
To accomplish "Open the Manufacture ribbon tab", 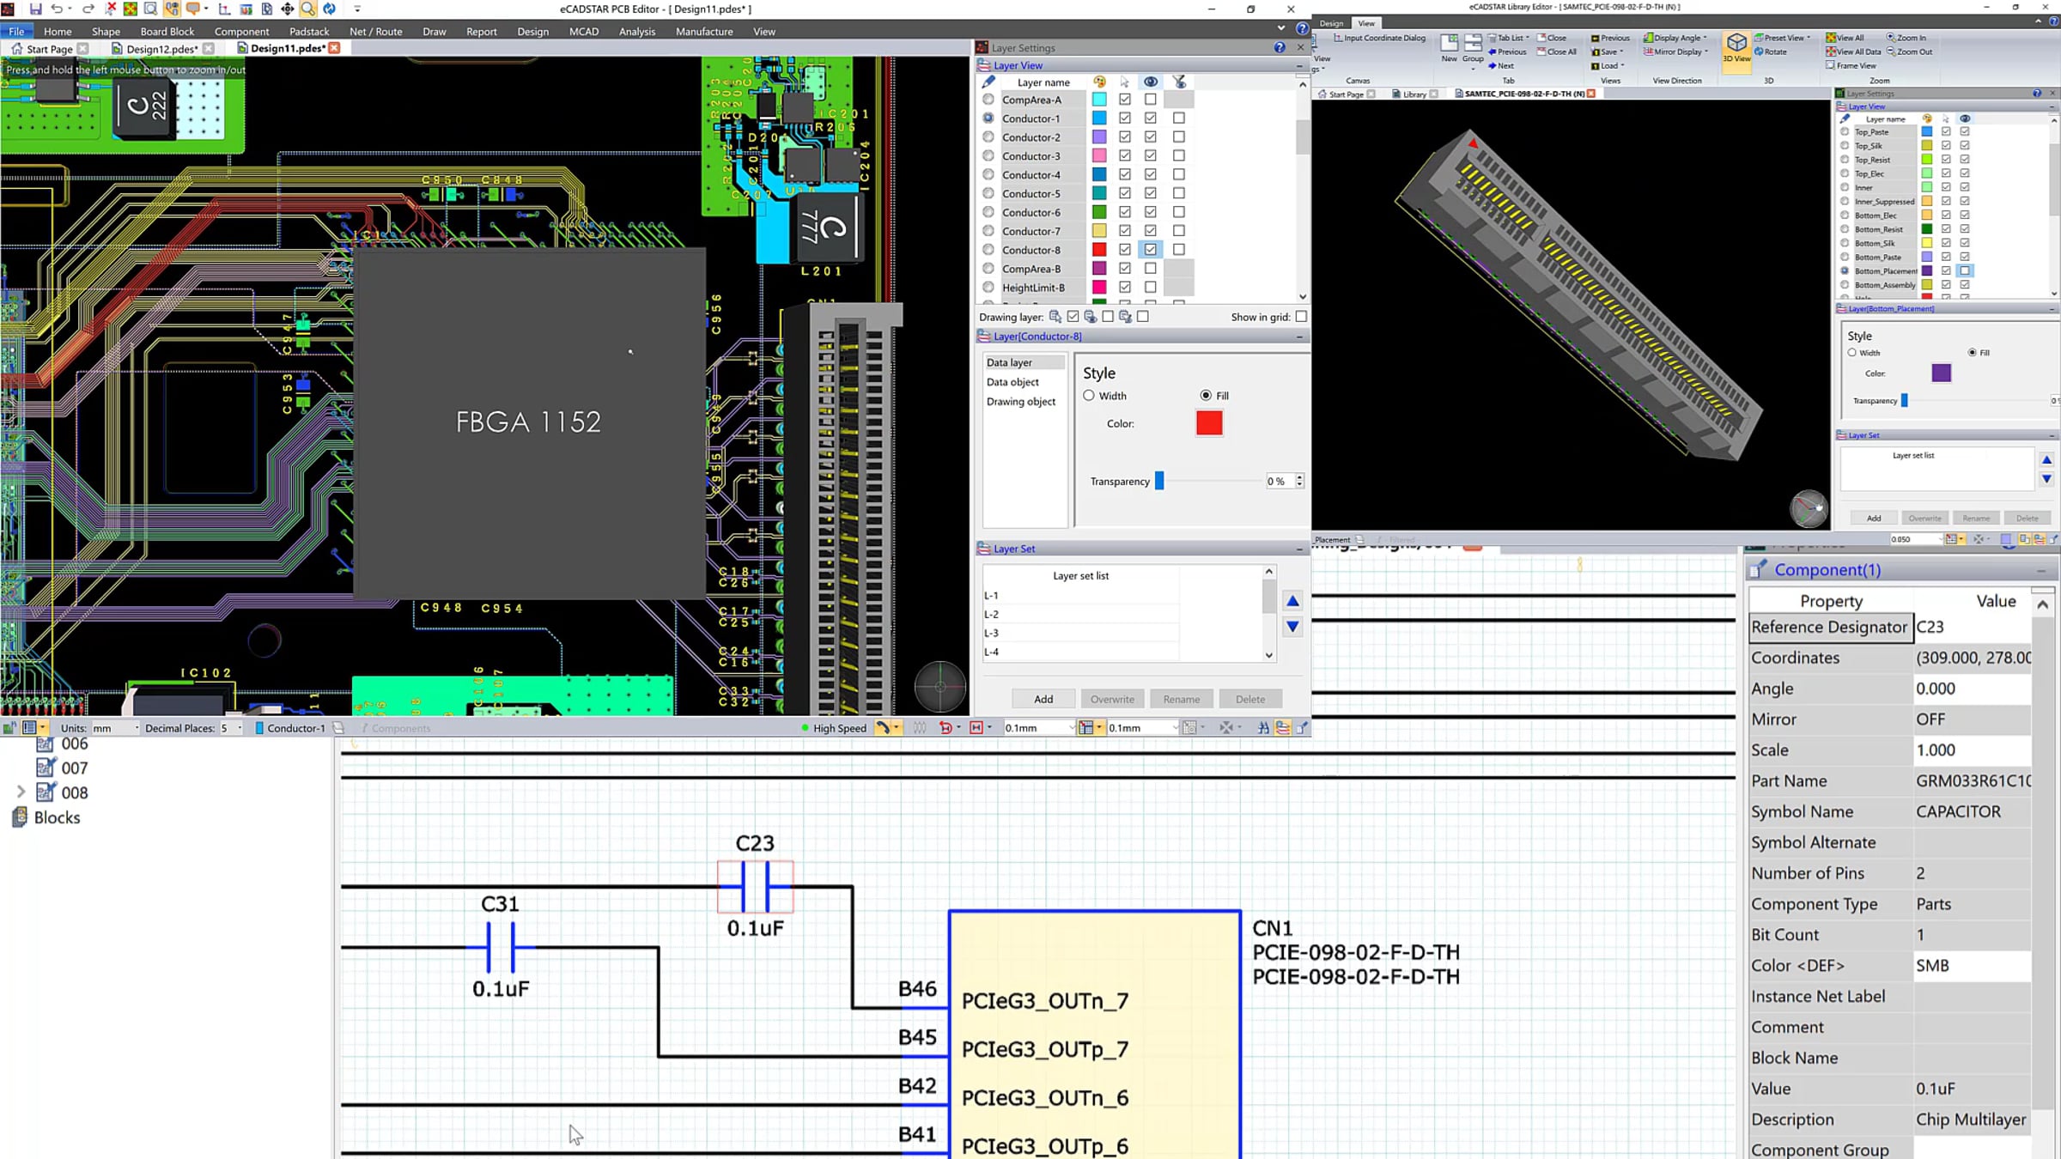I will click(704, 32).
